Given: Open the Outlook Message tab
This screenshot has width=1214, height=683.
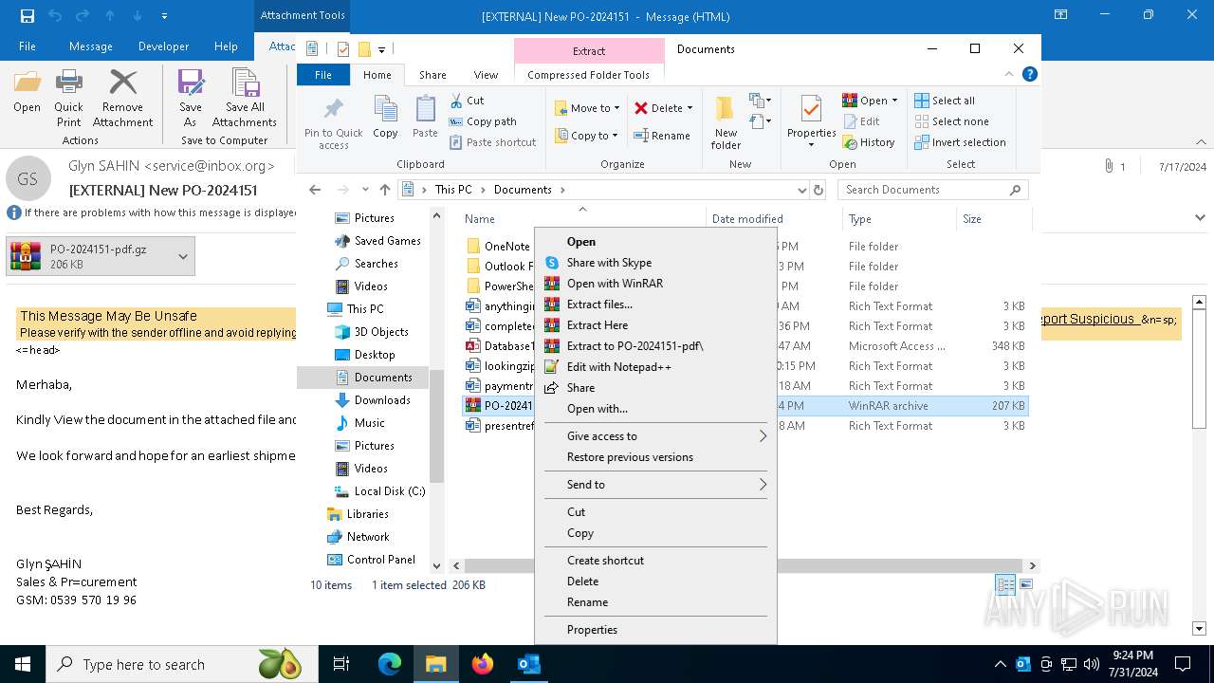Looking at the screenshot, I should 91,46.
